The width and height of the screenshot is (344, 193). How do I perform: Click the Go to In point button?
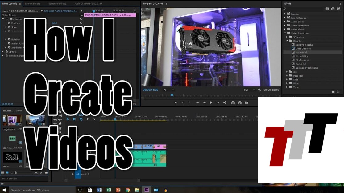[198, 103]
